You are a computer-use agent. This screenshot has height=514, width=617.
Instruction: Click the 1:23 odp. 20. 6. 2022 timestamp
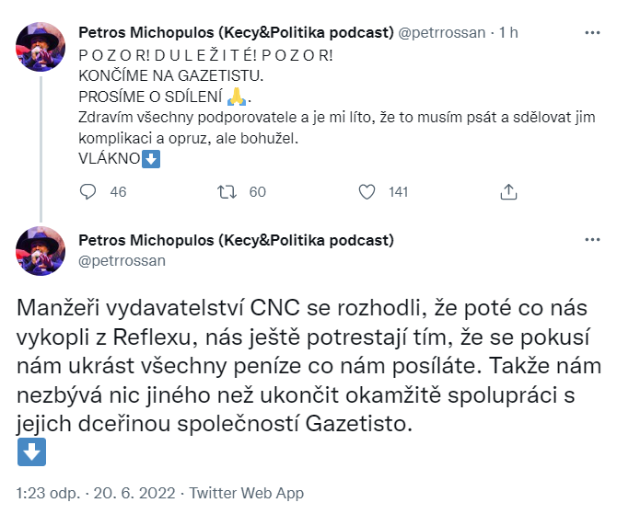point(92,493)
